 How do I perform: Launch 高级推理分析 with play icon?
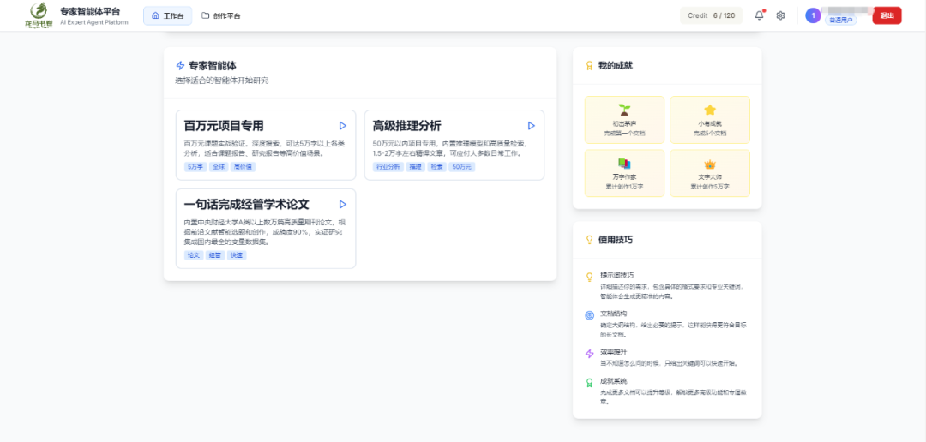tap(531, 126)
